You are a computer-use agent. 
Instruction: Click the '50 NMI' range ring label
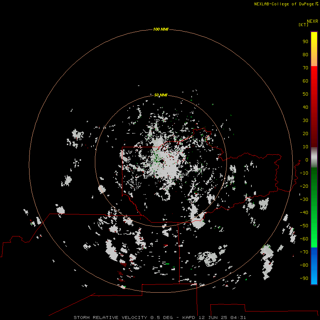161,95
